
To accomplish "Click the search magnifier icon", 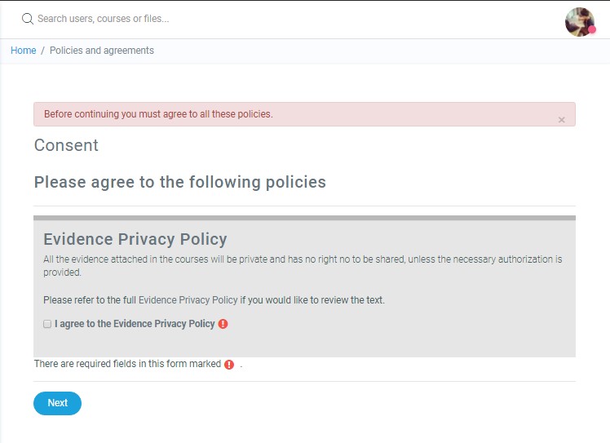I will coord(27,19).
